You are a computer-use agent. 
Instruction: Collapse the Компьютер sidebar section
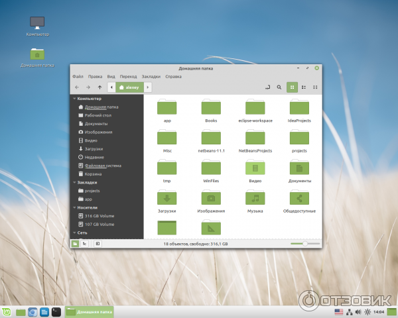74,98
